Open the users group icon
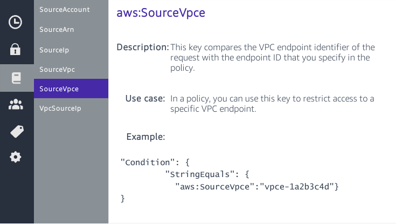 coord(16,105)
